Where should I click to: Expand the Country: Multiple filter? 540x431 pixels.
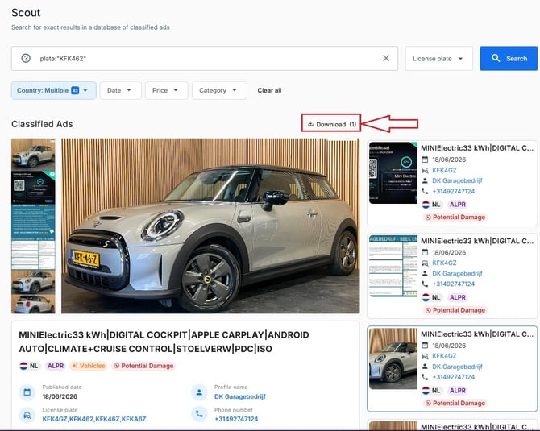tap(54, 90)
